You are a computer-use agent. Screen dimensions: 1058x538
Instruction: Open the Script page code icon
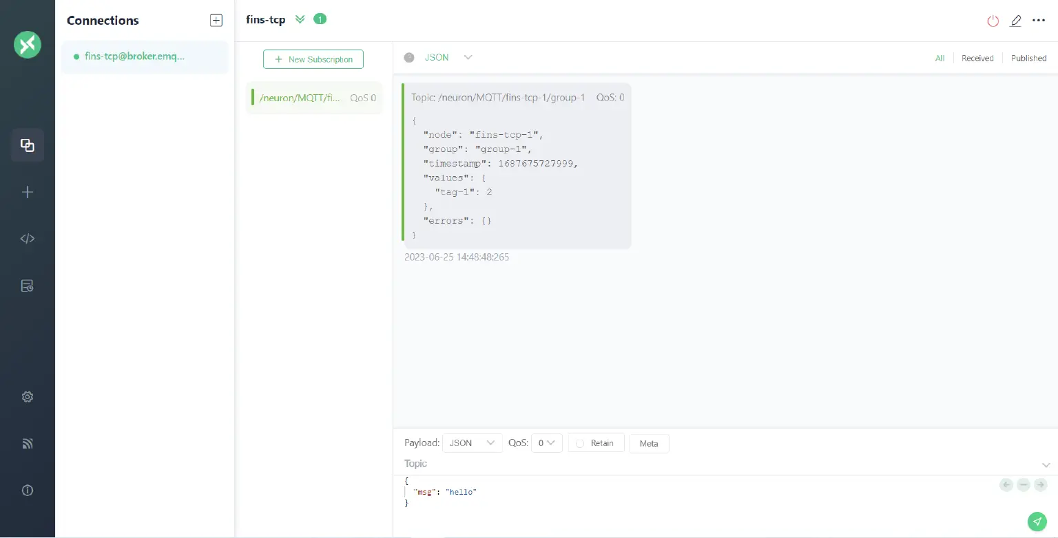pos(28,239)
